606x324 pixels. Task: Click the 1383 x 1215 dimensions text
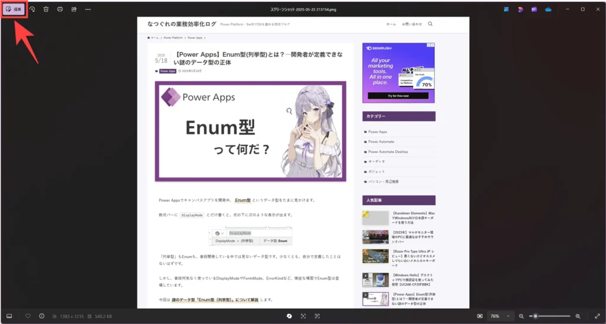tap(72, 316)
